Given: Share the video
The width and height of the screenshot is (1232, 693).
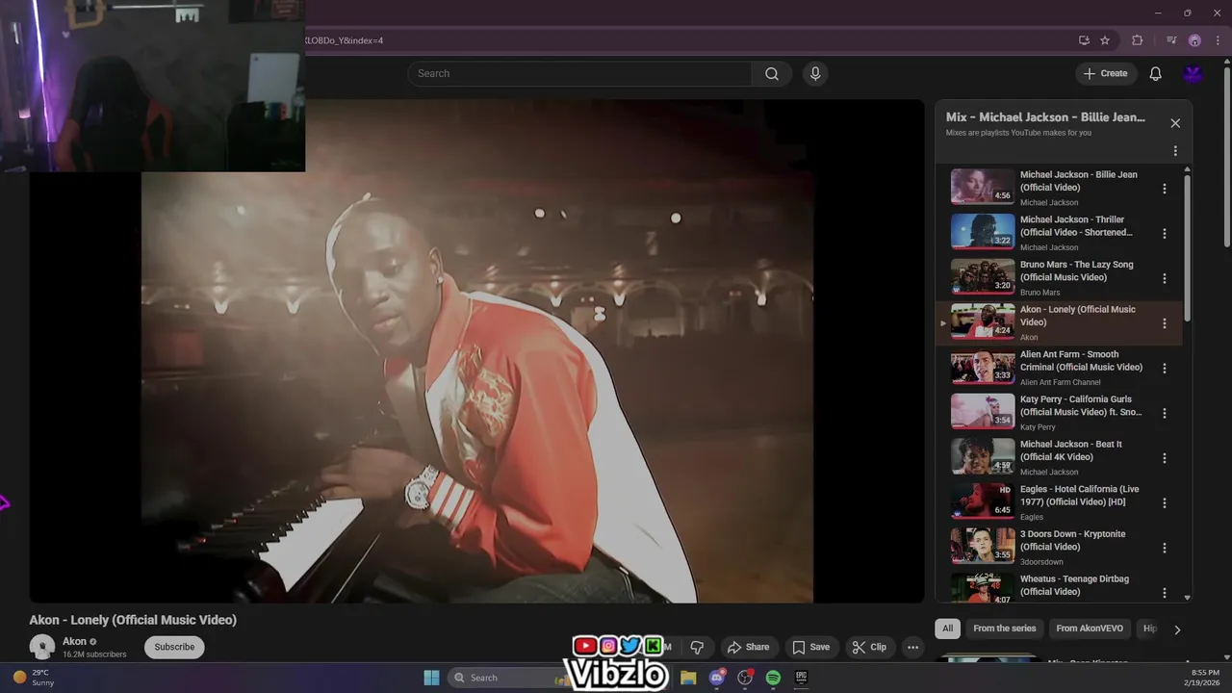Looking at the screenshot, I should 748,647.
